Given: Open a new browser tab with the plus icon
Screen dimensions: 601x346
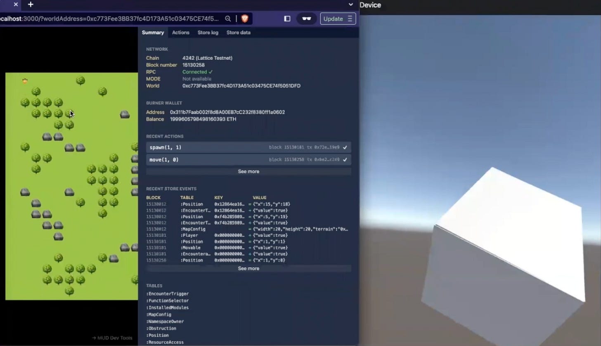Looking at the screenshot, I should pos(31,5).
